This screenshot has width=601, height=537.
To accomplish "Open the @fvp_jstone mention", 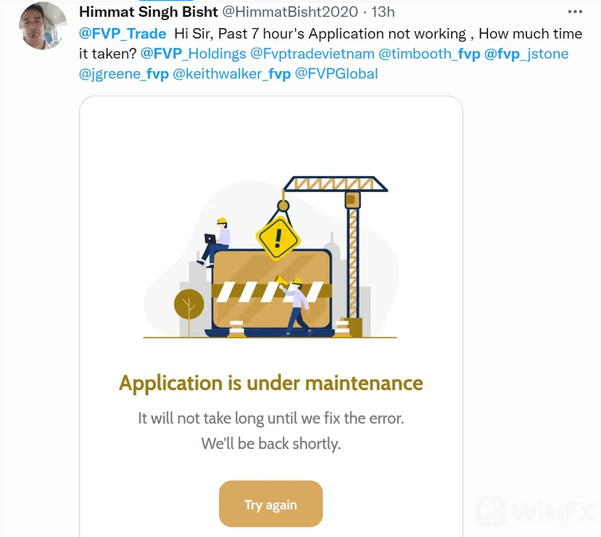I will pos(526,54).
